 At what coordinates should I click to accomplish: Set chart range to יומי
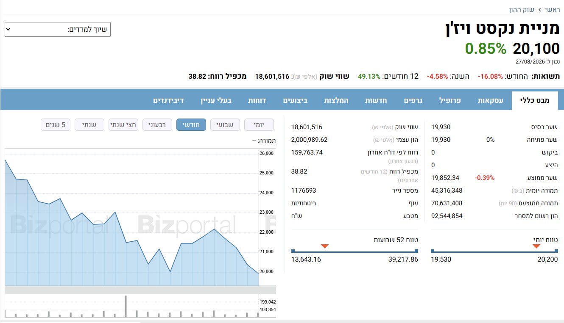(x=259, y=124)
